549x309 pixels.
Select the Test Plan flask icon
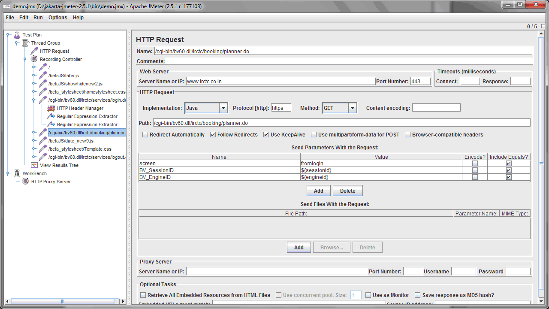coord(17,35)
